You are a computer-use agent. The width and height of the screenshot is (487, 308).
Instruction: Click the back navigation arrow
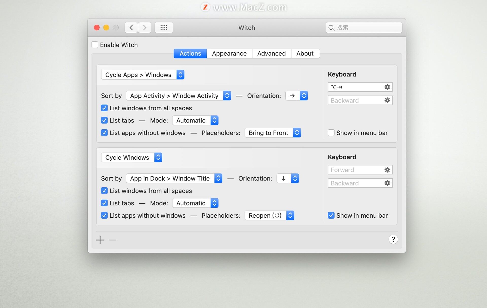pyautogui.click(x=131, y=28)
